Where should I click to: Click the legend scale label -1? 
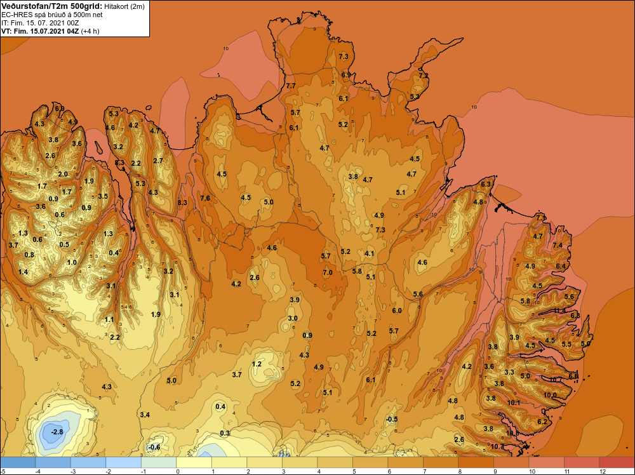pyautogui.click(x=144, y=471)
